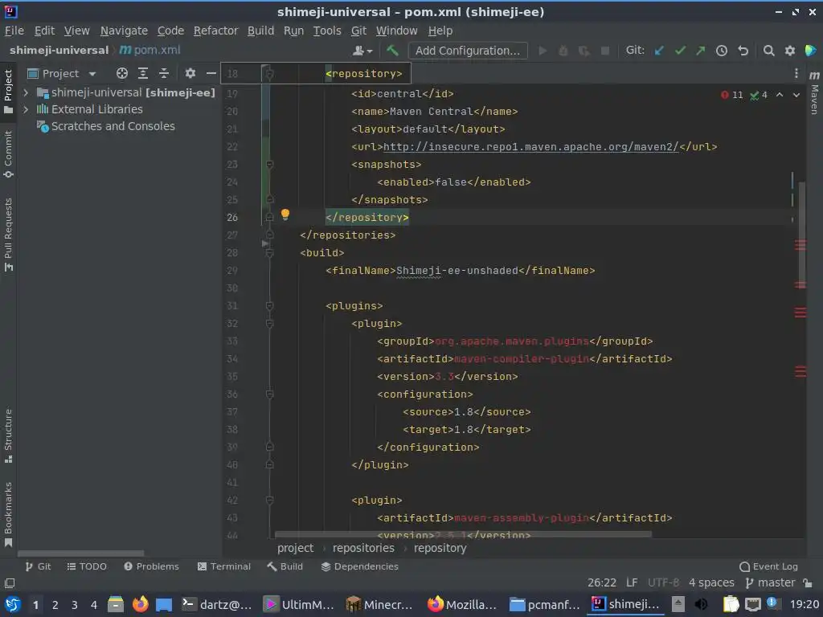Open the File menu
823x617 pixels.
coord(14,31)
